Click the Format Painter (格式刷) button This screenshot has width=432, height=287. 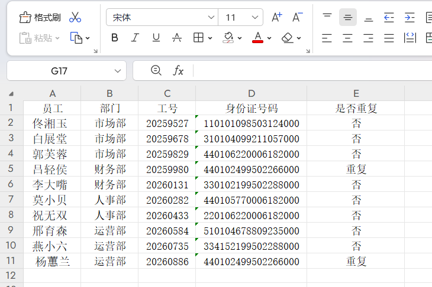pyautogui.click(x=40, y=17)
